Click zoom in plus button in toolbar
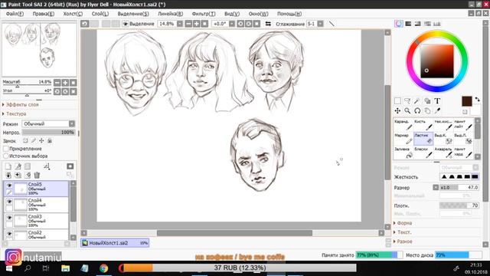The image size is (490, 276). (197, 24)
